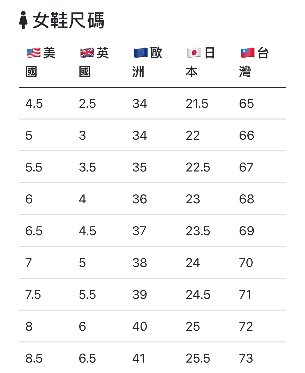Select the 美國 column header

click(40, 62)
